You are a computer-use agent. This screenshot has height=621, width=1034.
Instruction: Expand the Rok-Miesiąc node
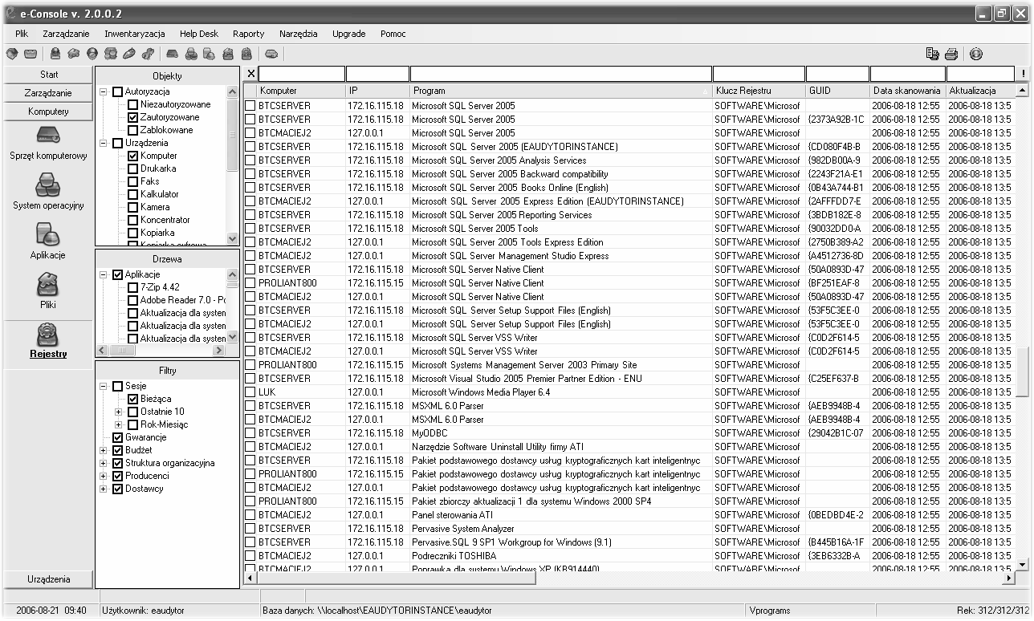point(119,424)
